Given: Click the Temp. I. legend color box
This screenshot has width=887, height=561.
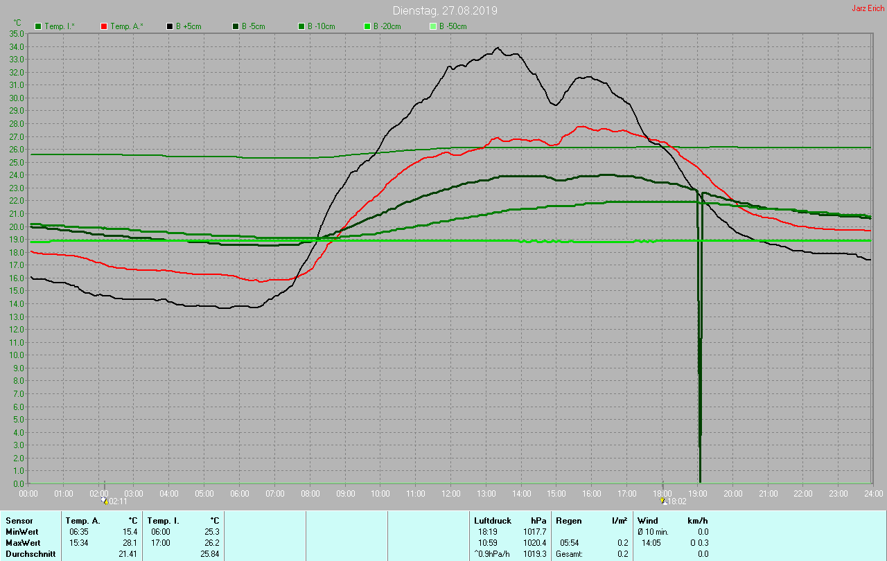Looking at the screenshot, I should (x=39, y=26).
